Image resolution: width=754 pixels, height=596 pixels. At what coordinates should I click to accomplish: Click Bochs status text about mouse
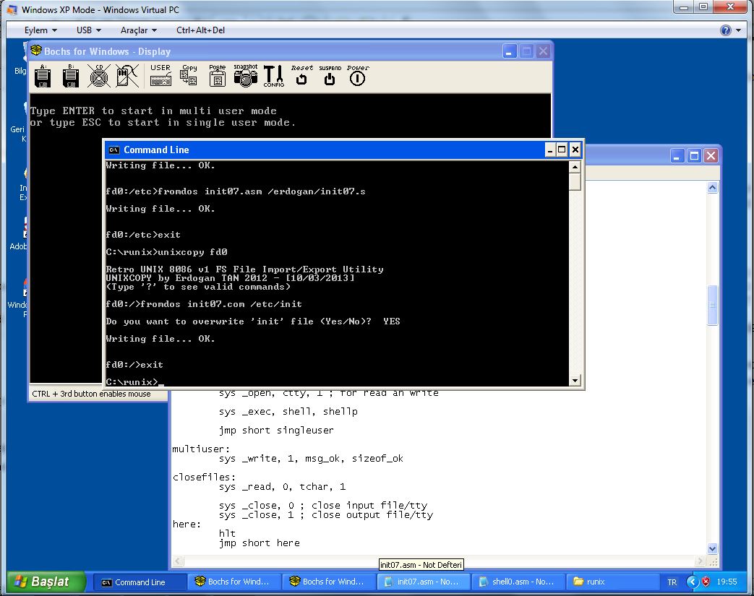coord(91,394)
